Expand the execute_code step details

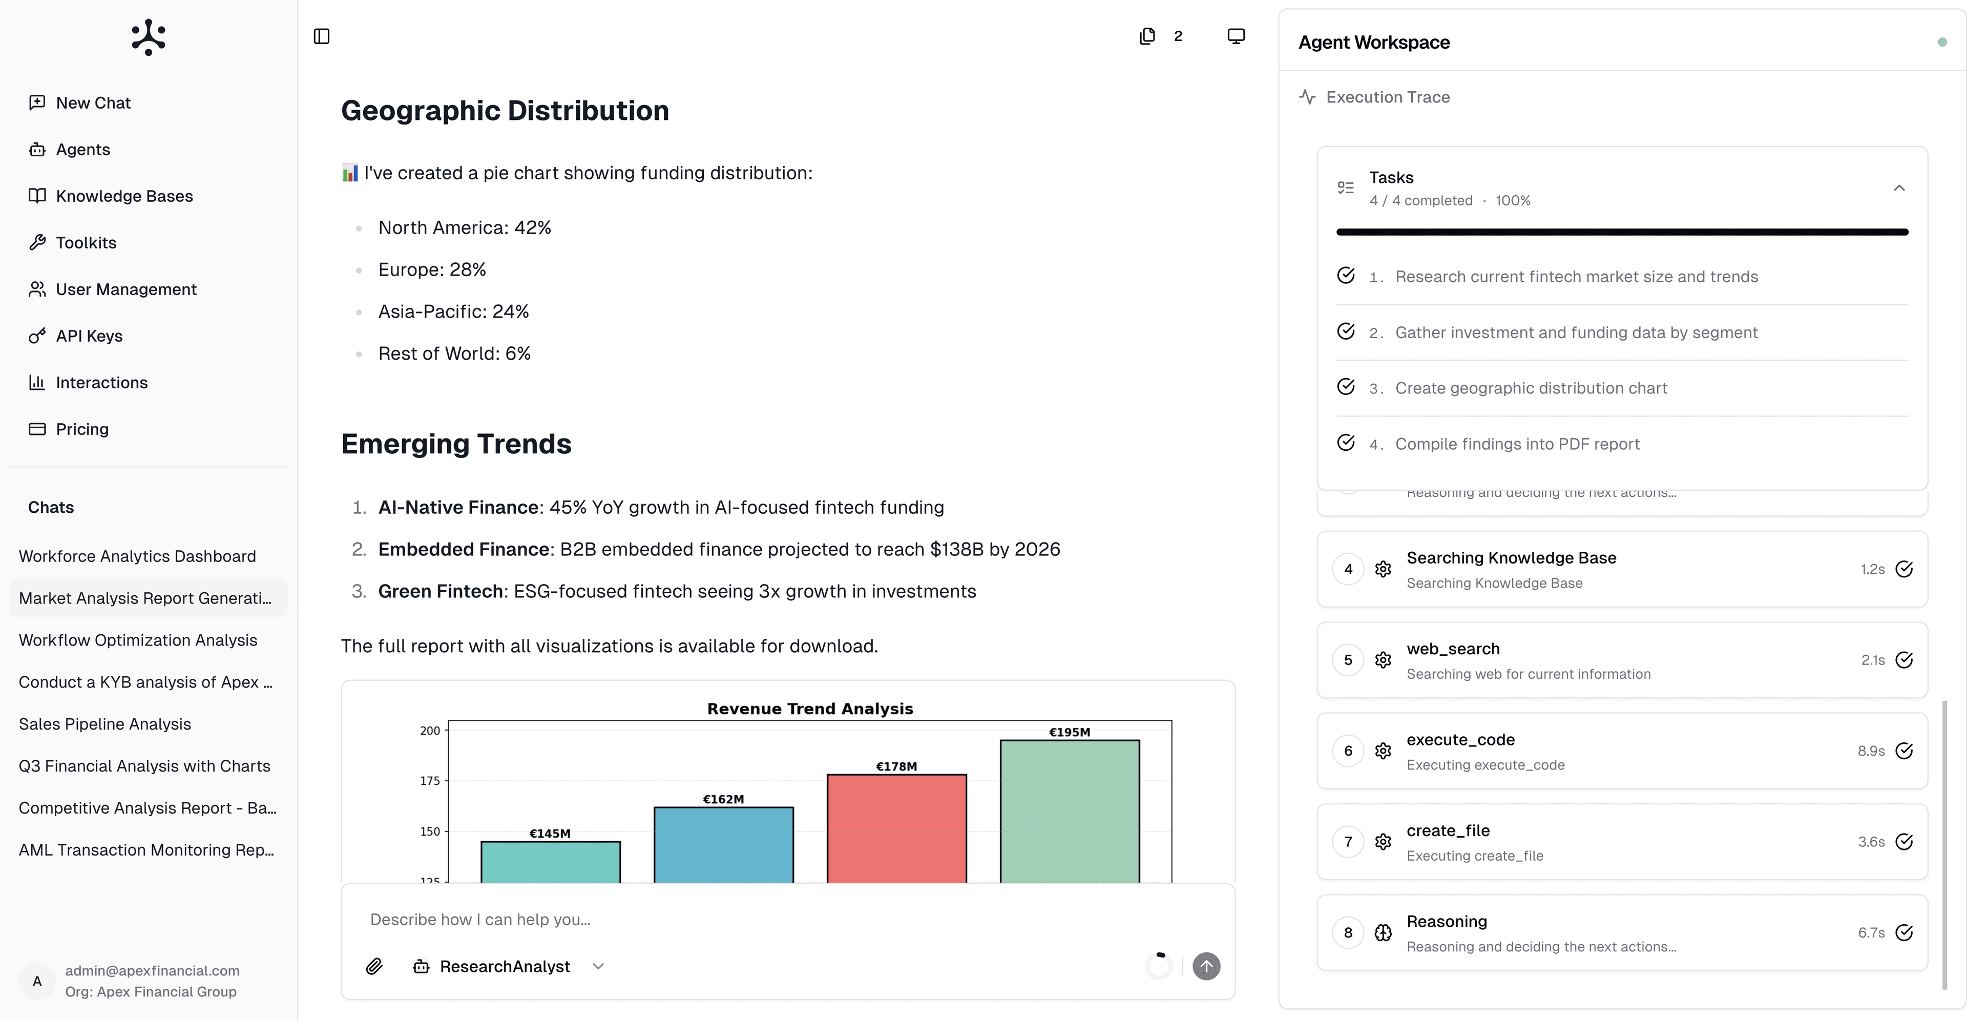[1622, 751]
